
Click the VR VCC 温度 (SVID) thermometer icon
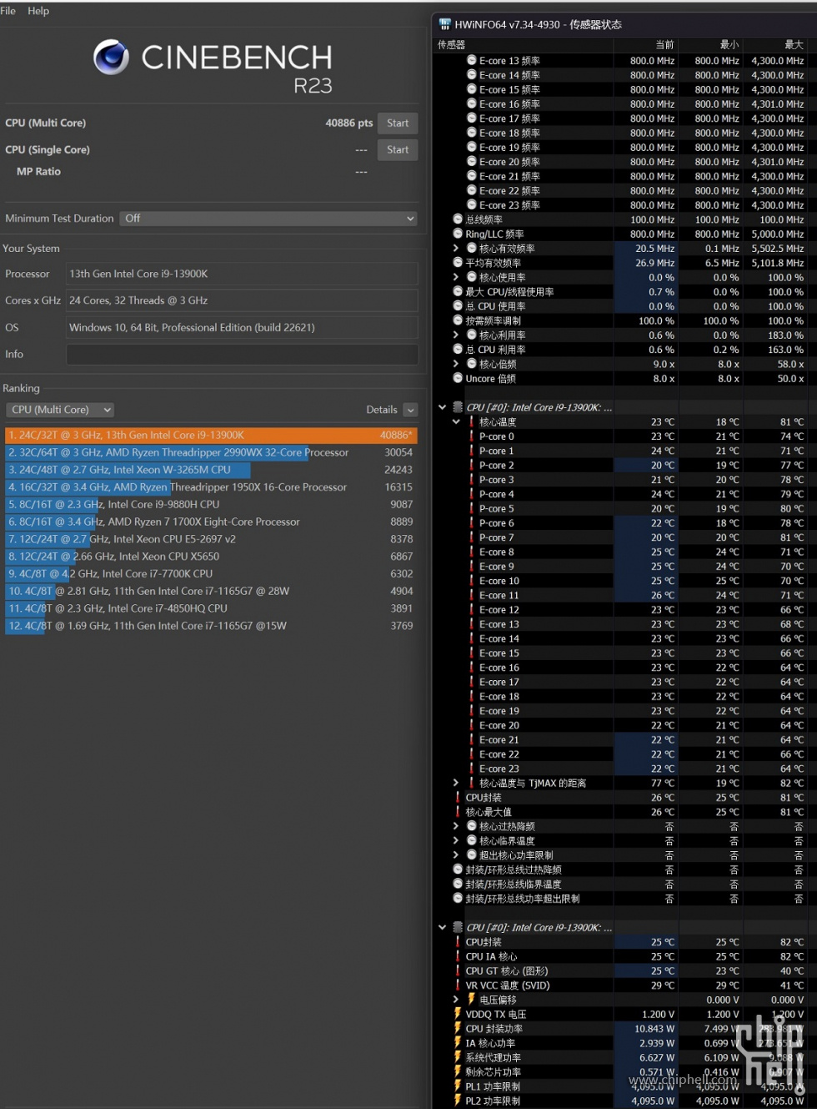[458, 985]
